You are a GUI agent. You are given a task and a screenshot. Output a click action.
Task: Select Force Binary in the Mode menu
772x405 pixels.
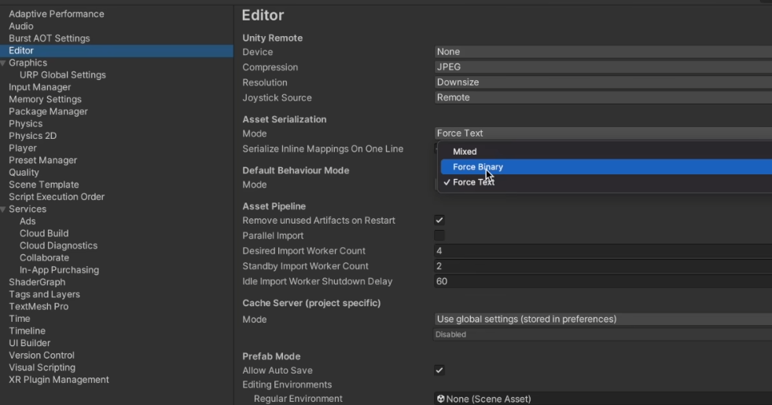point(606,167)
